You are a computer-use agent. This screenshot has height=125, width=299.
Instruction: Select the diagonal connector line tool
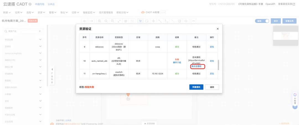tap(160, 21)
